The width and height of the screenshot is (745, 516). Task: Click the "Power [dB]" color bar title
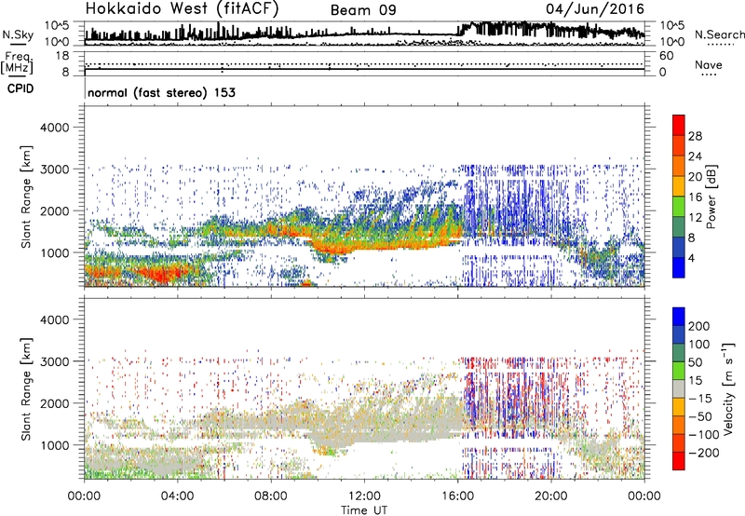coord(711,197)
